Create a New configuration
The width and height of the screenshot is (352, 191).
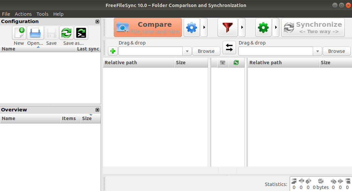point(19,33)
